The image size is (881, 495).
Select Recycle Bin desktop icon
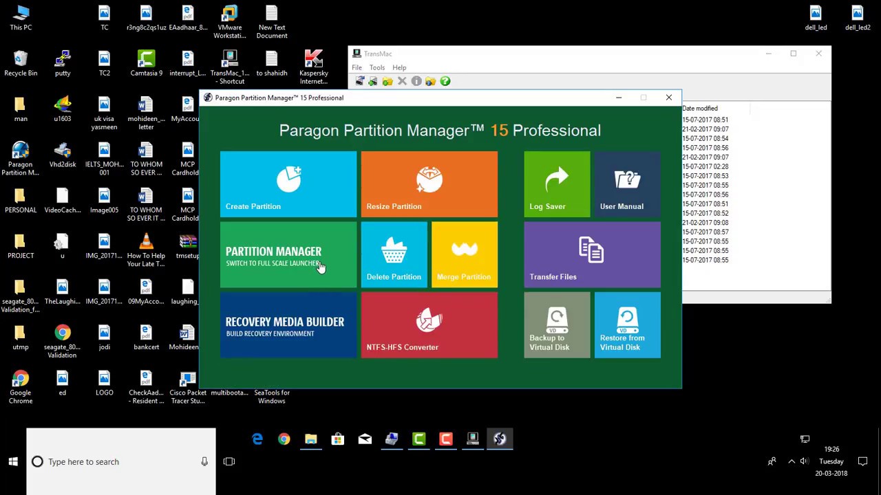[x=21, y=64]
